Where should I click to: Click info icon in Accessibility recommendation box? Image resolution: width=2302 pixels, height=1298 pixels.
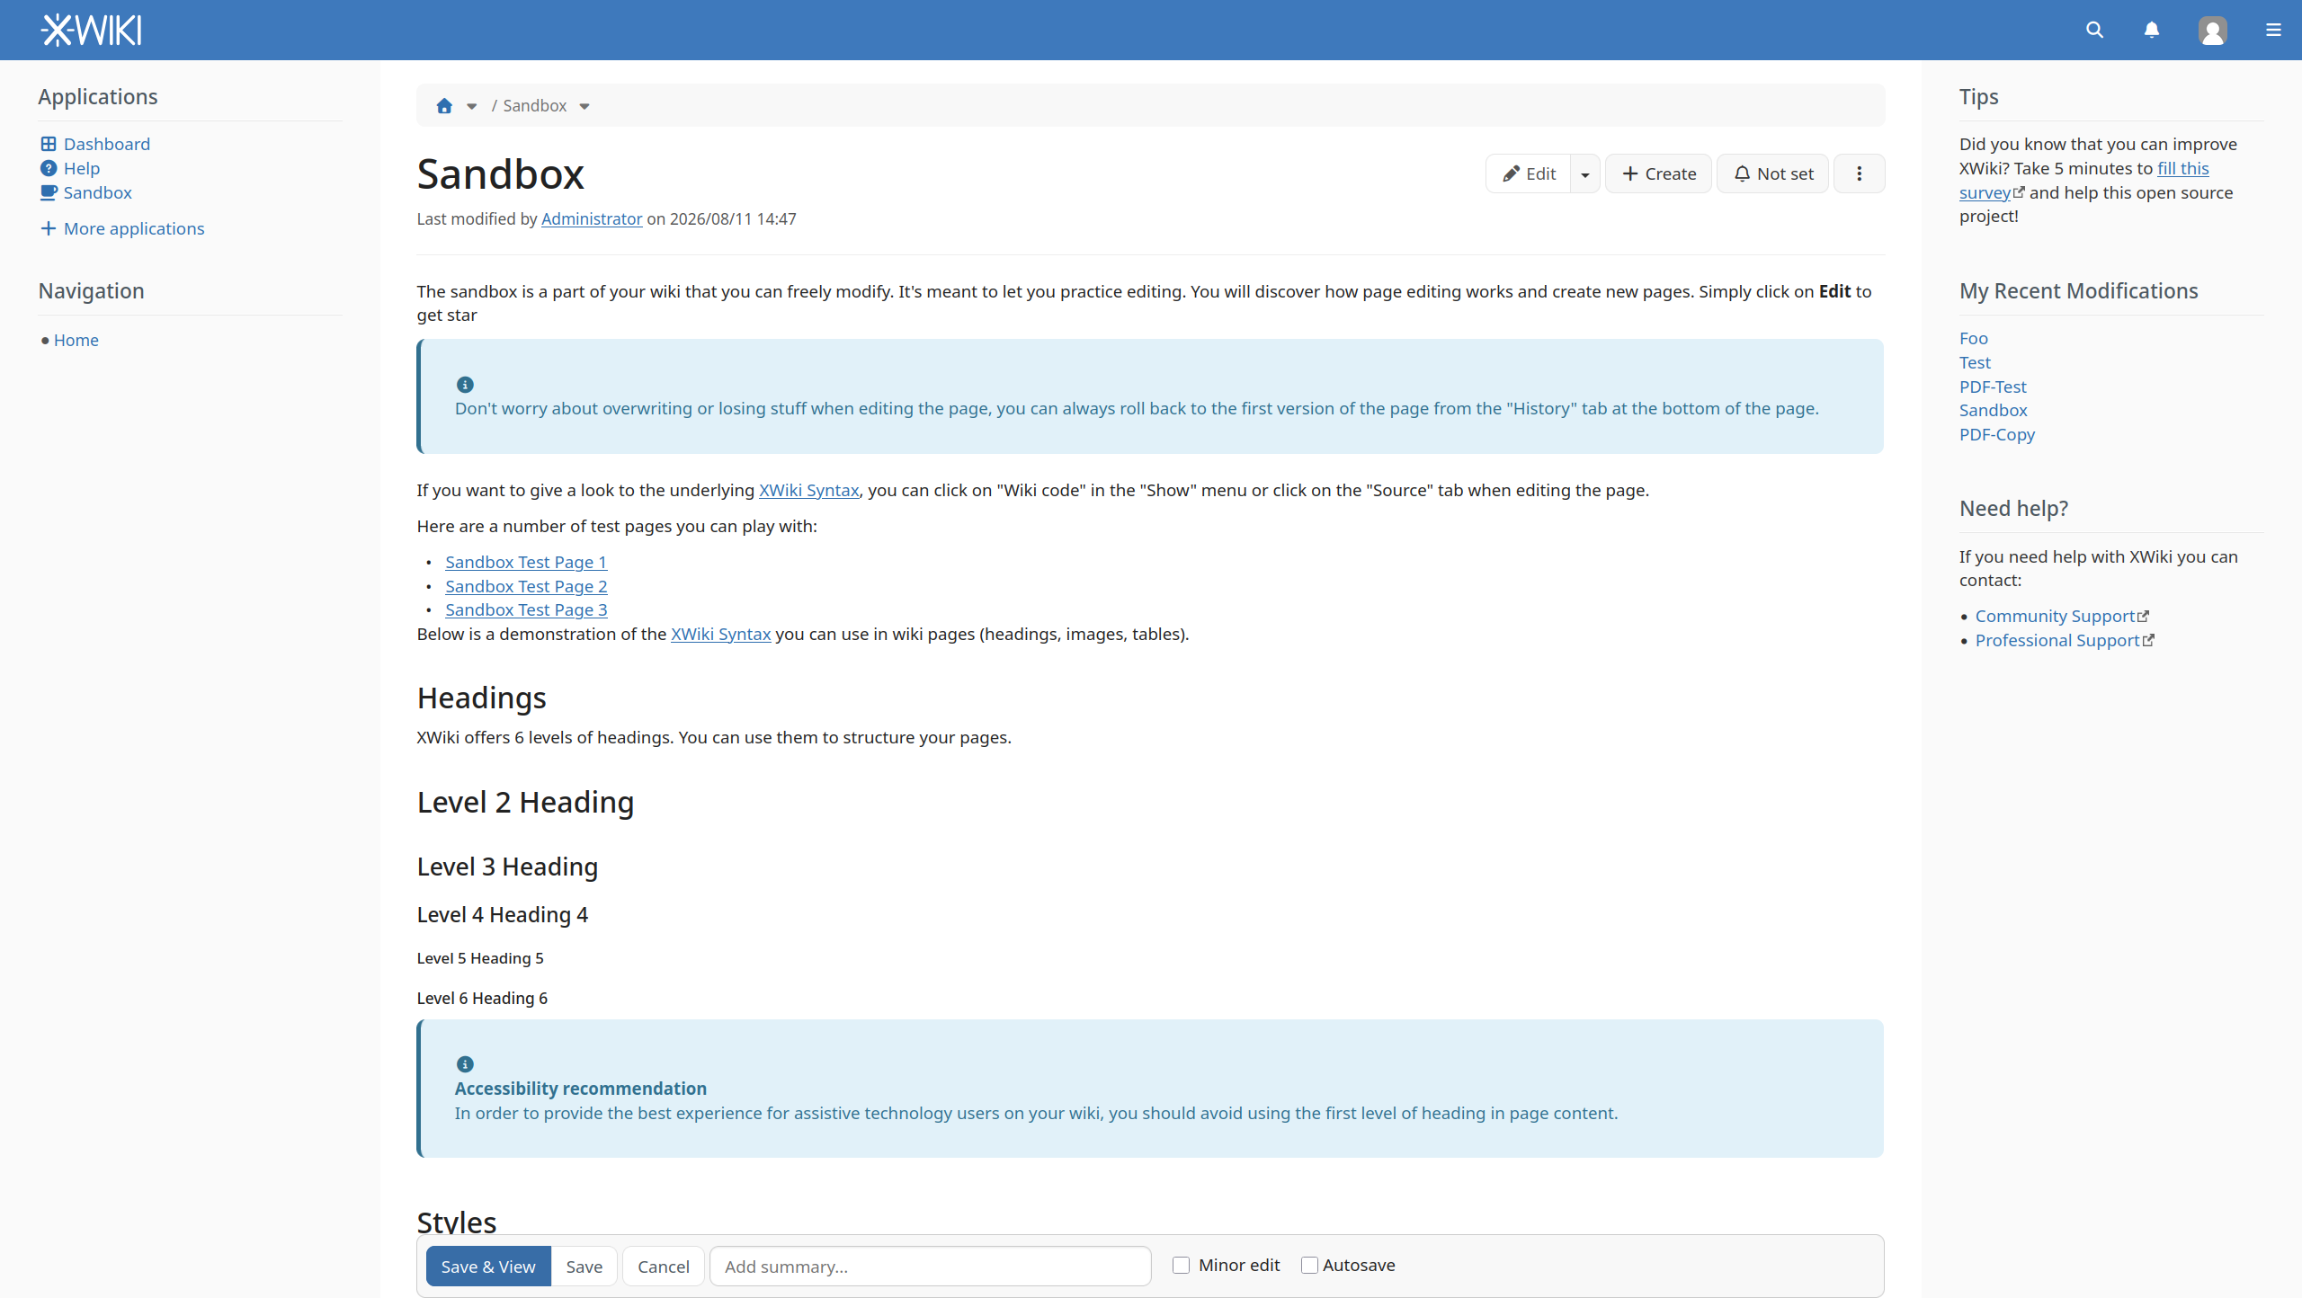pos(465,1064)
